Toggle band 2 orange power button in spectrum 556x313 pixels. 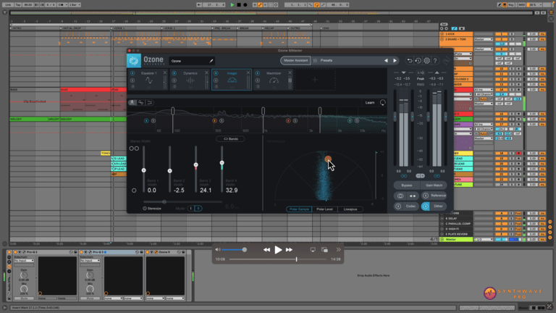pos(214,121)
